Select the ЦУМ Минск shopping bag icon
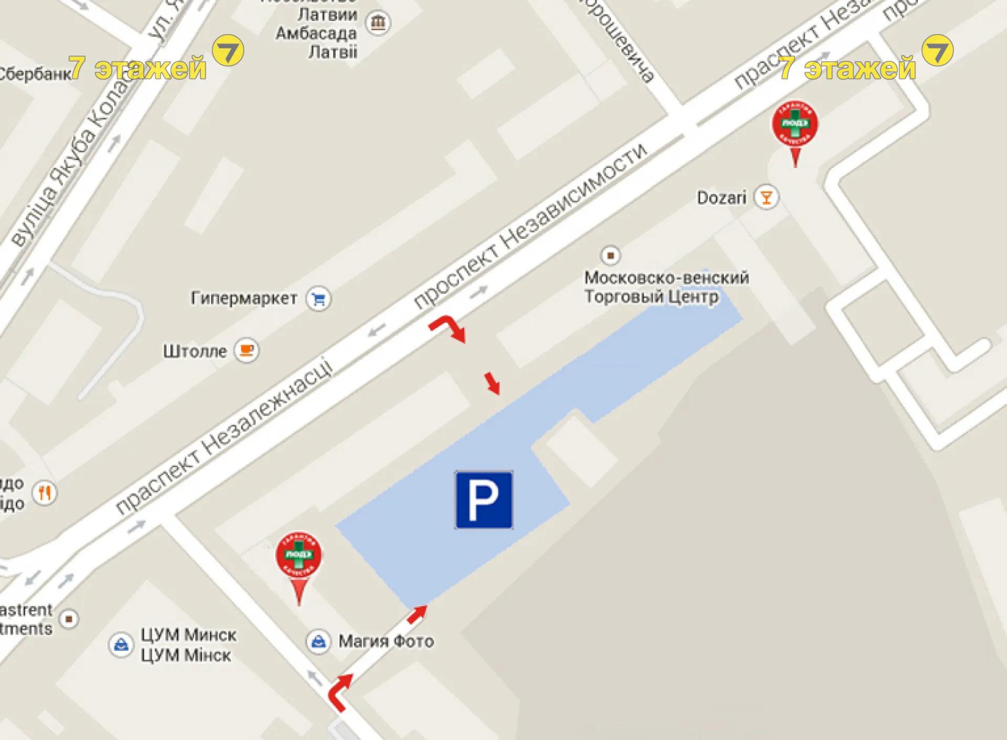 click(x=121, y=644)
